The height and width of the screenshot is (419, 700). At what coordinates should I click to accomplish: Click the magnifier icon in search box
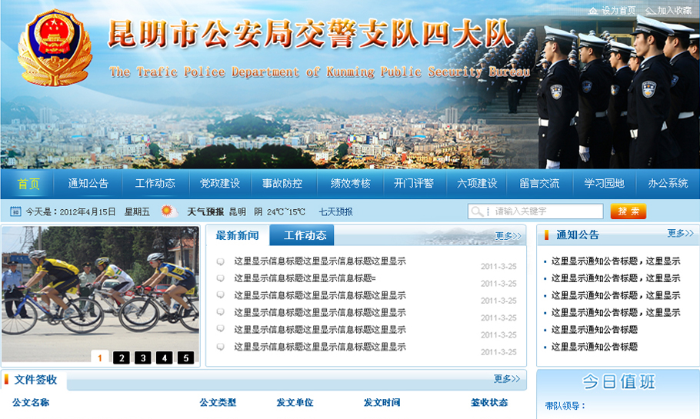pos(478,211)
